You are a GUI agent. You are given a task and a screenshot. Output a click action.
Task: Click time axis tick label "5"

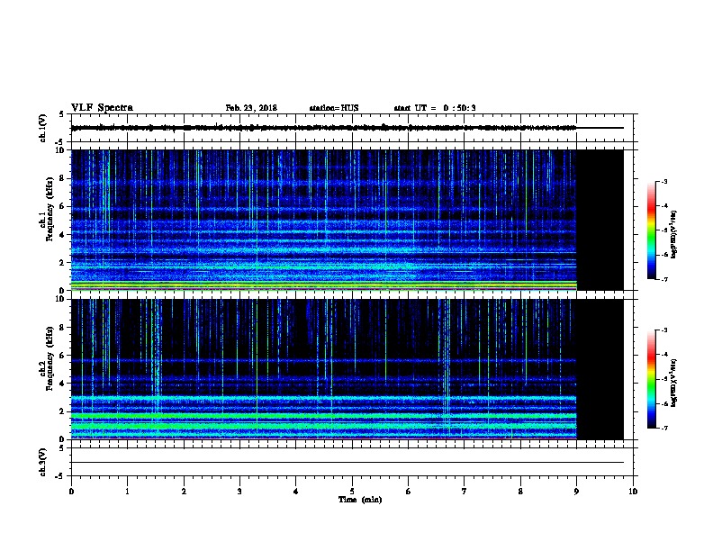tap(352, 492)
